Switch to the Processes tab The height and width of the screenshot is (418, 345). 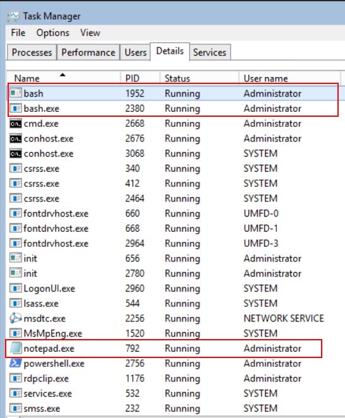coord(32,52)
